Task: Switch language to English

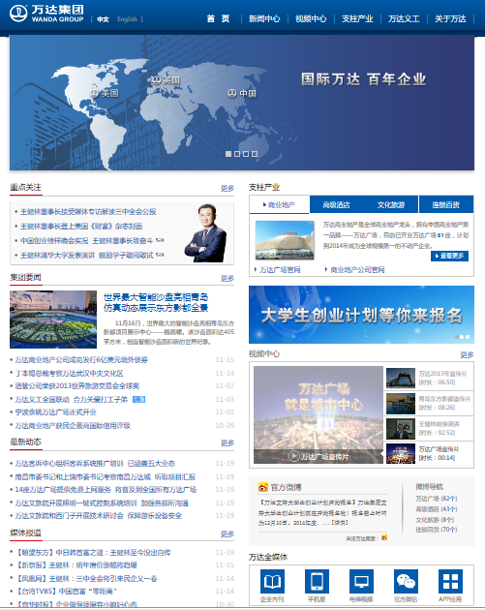Action: (x=127, y=19)
